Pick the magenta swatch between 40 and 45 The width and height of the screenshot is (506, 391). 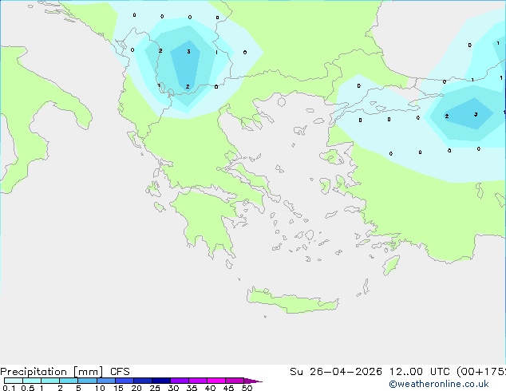[216, 381]
